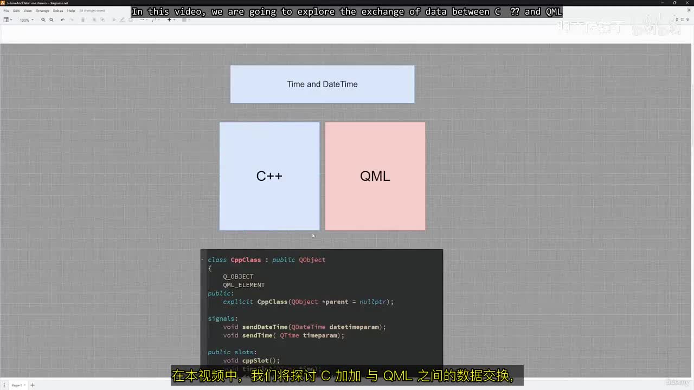Open the Edit menu
Screen dimensions: 694x390
pyautogui.click(x=16, y=11)
